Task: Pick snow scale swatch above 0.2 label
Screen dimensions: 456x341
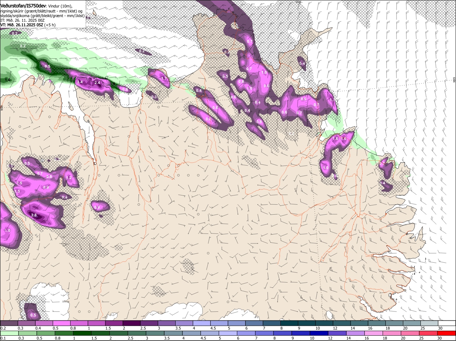Action: tap(9, 323)
